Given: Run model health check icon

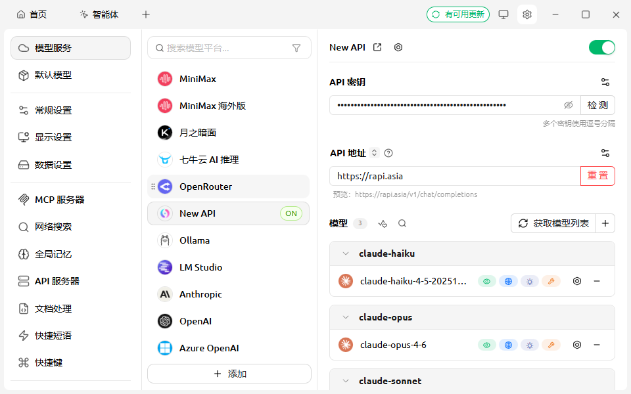Looking at the screenshot, I should (383, 223).
